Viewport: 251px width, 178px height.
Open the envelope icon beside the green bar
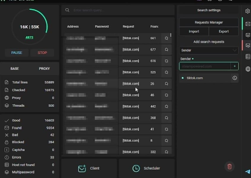(248, 24)
